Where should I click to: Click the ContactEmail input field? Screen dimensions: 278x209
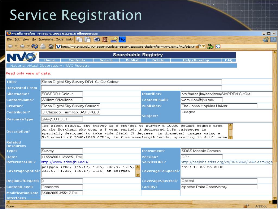[x=202, y=100]
